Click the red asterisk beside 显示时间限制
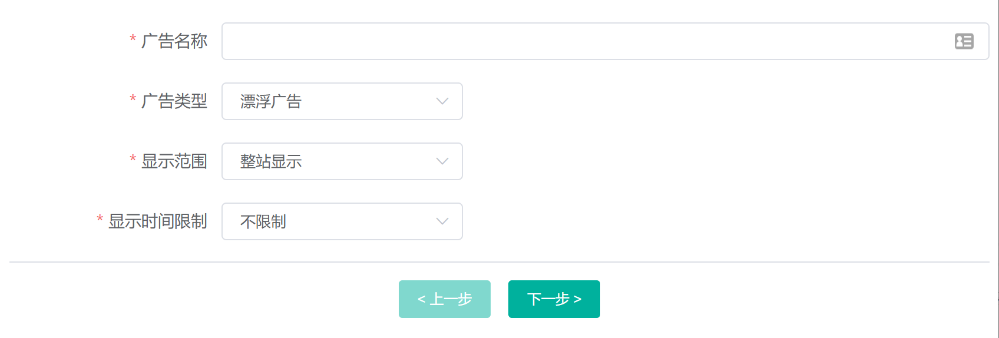The image size is (999, 338). click(100, 220)
